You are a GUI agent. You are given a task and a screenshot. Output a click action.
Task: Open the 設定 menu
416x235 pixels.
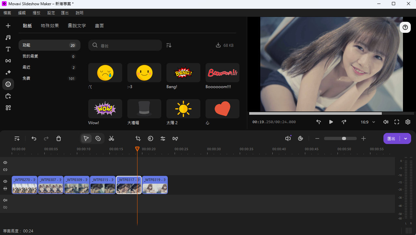pos(51,13)
